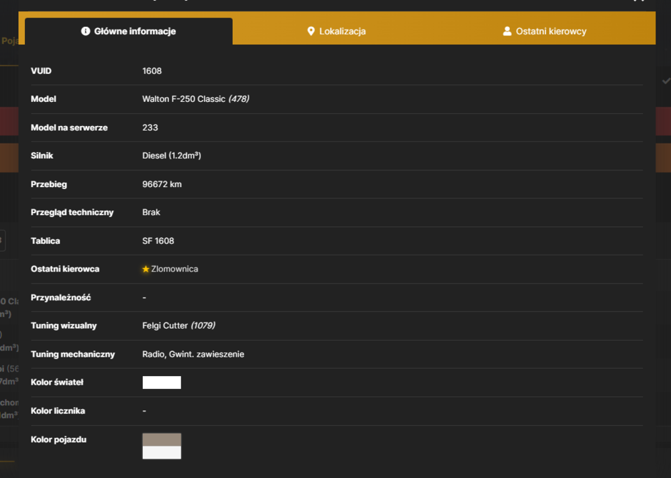The image size is (671, 478).
Task: Click the Silnik row label
Action: click(42, 156)
